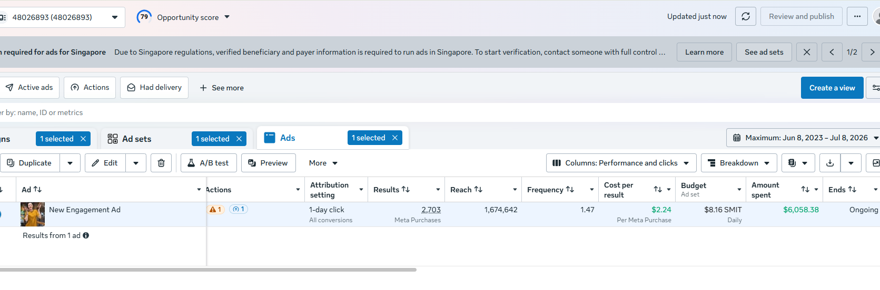Open Attribution setting column options caret
This screenshot has width=880, height=290.
[x=361, y=190]
